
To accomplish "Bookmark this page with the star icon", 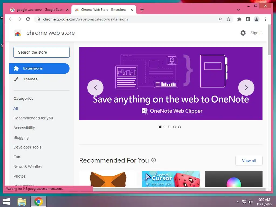I will pos(229,19).
